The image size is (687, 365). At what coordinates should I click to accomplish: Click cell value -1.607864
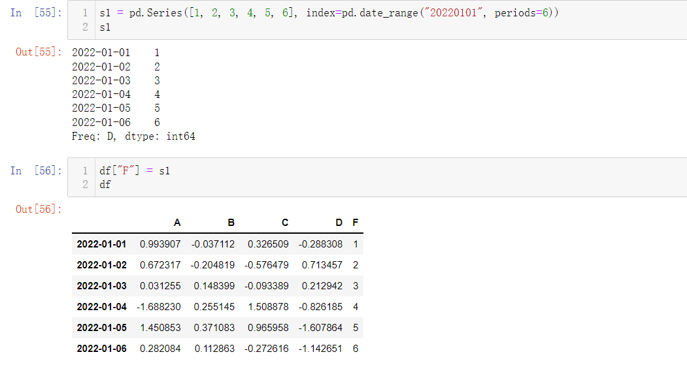coord(321,328)
